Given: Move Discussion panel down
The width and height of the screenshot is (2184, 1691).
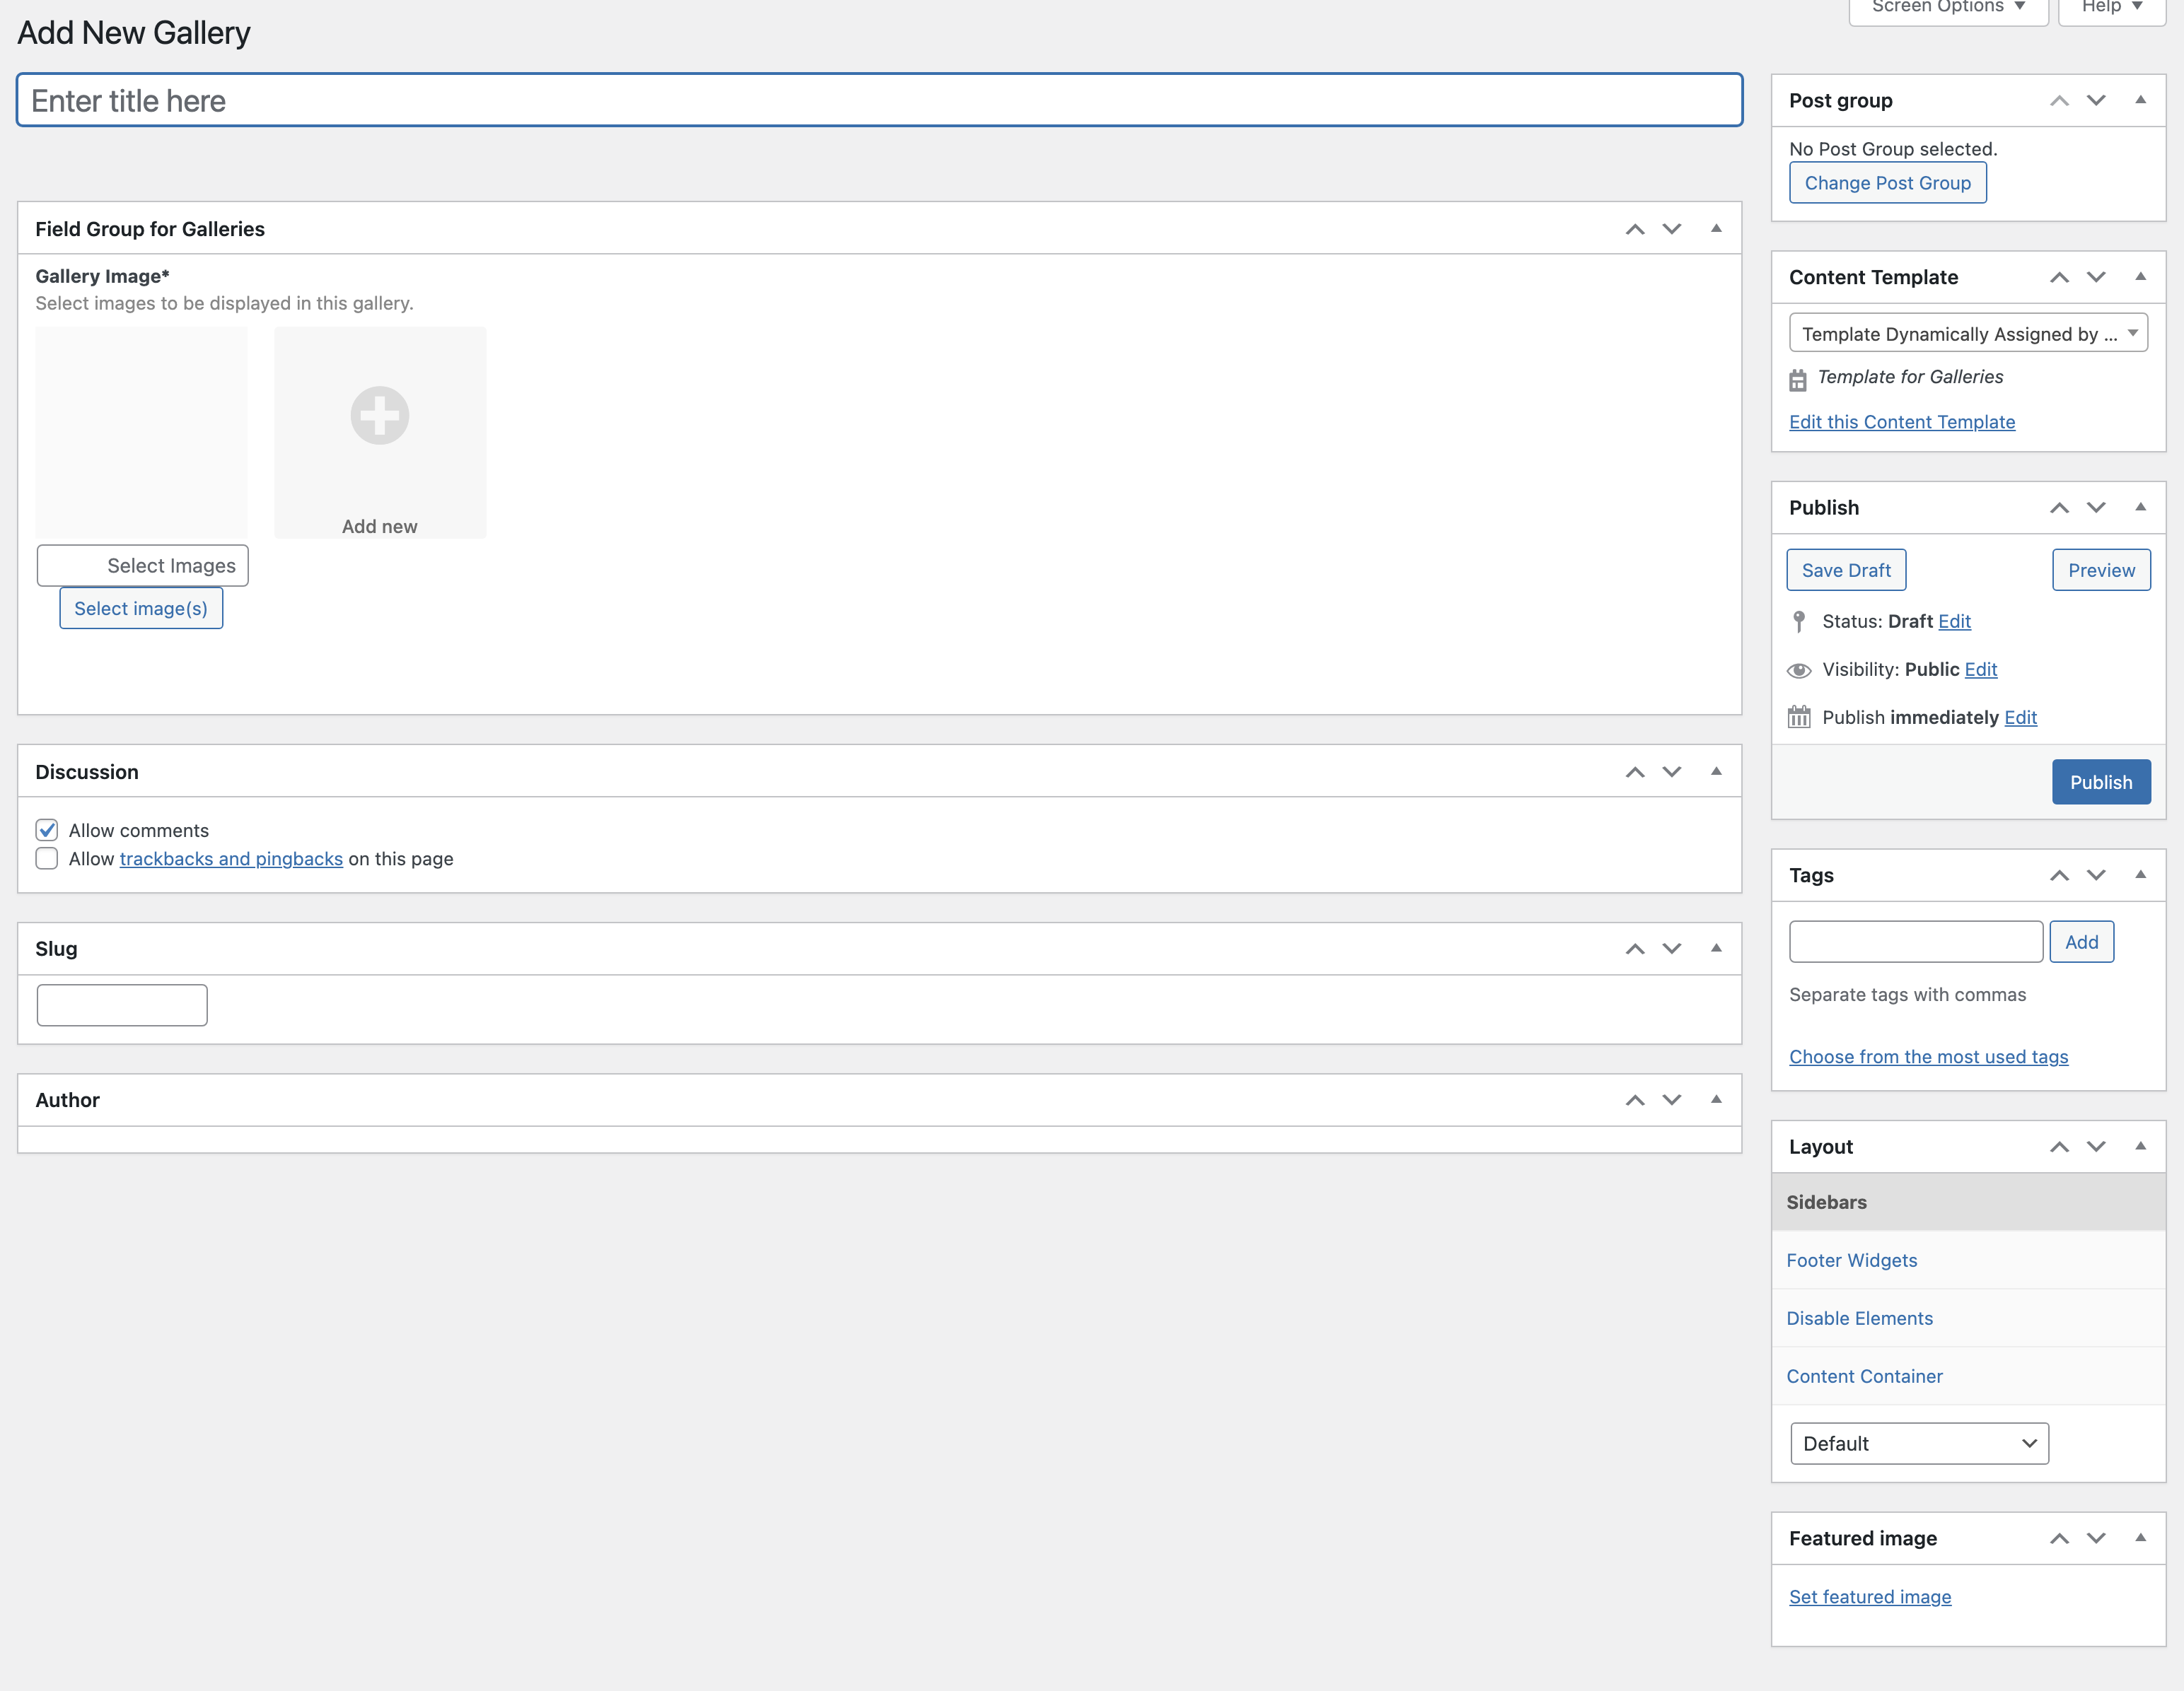Looking at the screenshot, I should click(1672, 771).
